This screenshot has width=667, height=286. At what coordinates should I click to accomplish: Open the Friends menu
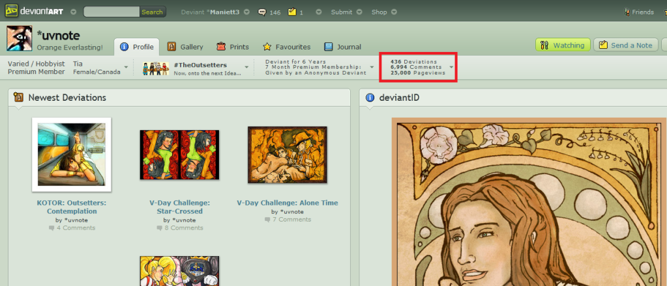(x=642, y=12)
